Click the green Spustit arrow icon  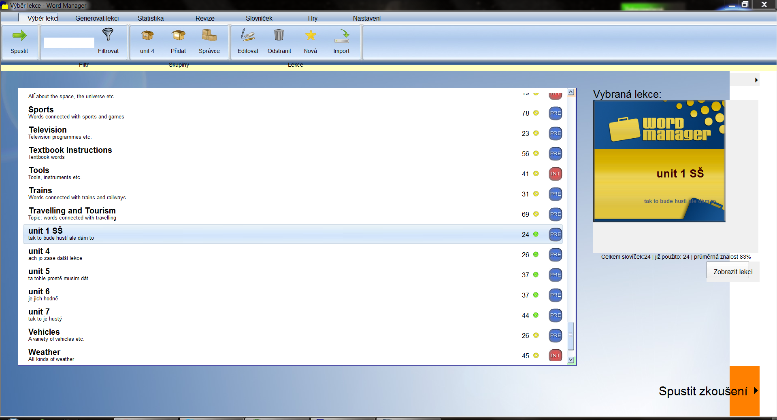pyautogui.click(x=19, y=36)
